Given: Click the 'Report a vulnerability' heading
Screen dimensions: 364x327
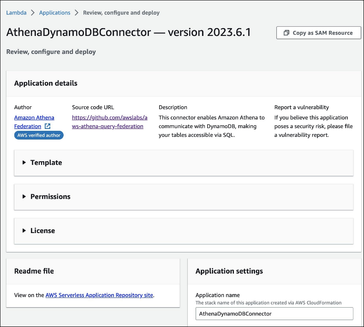Looking at the screenshot, I should (302, 107).
